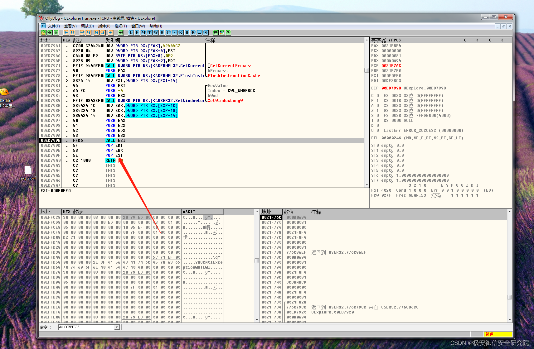The image size is (534, 349).
Task: Open Windows list with W button
Action: [156, 32]
